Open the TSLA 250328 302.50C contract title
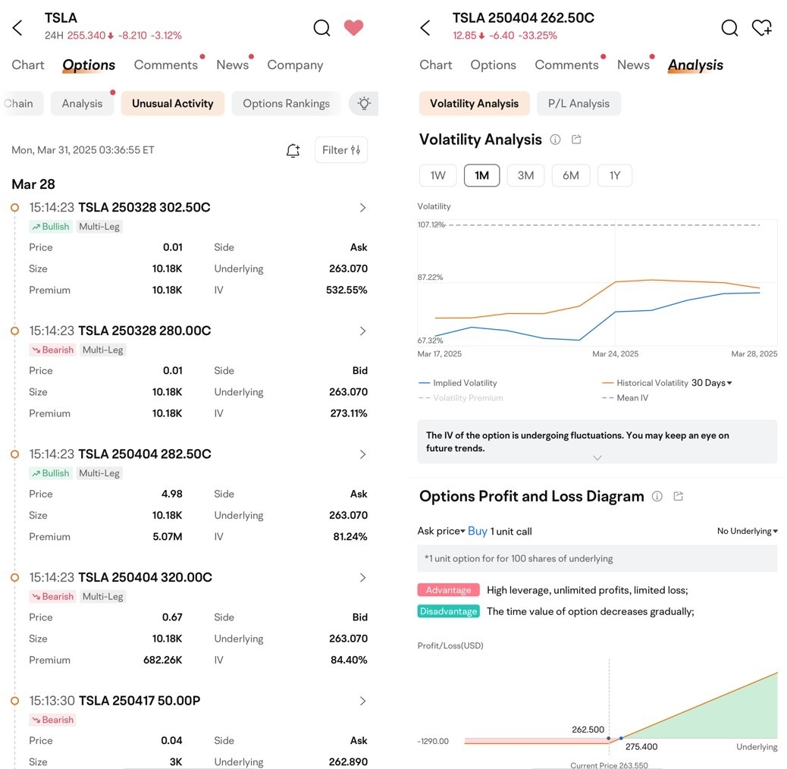Viewport: 787px width, 769px height. click(x=145, y=207)
